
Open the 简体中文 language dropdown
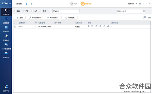click(x=132, y=4)
